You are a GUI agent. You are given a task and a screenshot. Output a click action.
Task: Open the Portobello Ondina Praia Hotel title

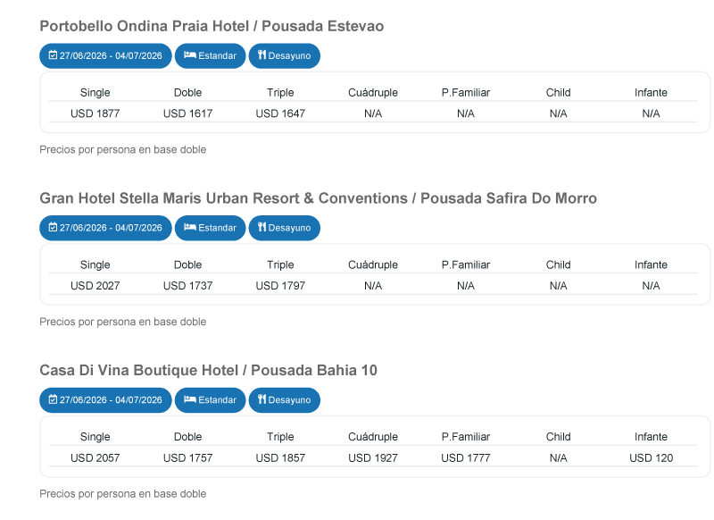coord(212,26)
